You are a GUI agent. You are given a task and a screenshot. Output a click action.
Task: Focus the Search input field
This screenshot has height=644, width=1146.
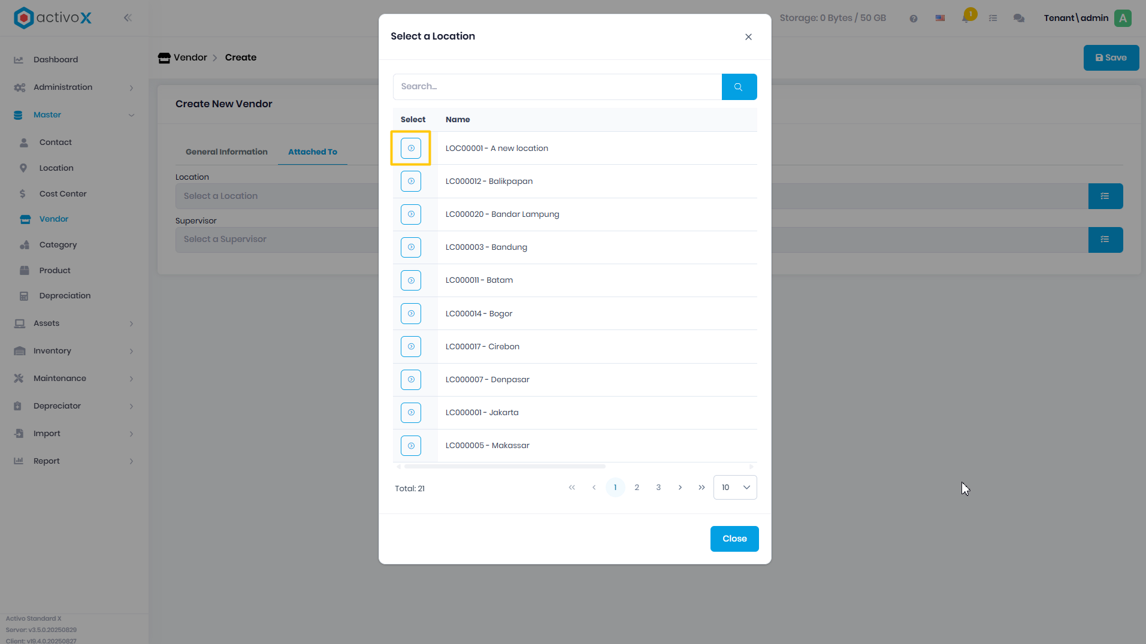pos(557,87)
